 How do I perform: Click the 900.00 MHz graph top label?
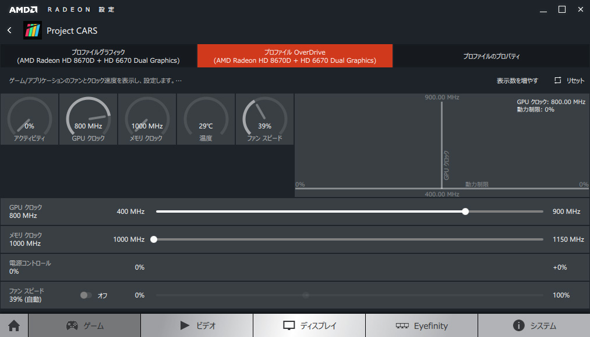(x=442, y=97)
